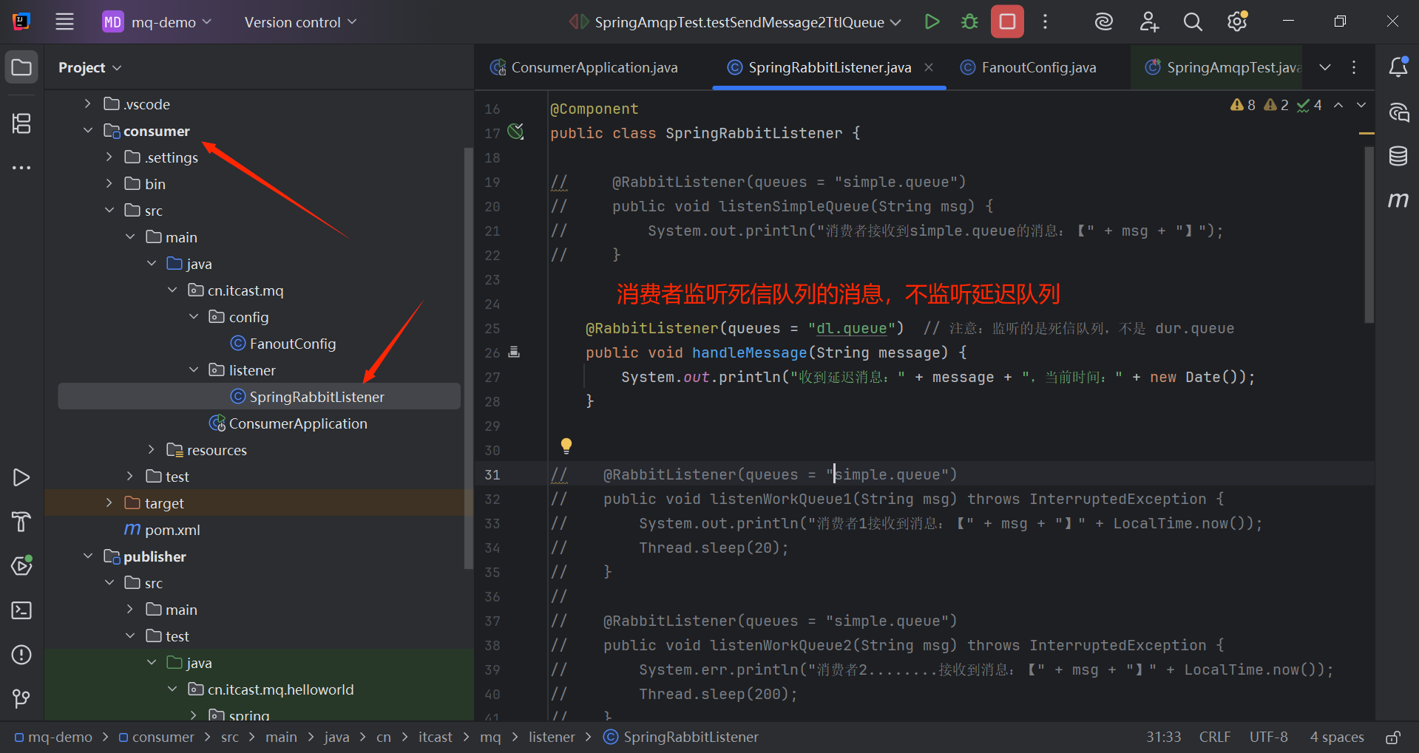This screenshot has width=1419, height=753.
Task: Click mq-demo breadcrumb in navigation bar
Action: (x=53, y=737)
